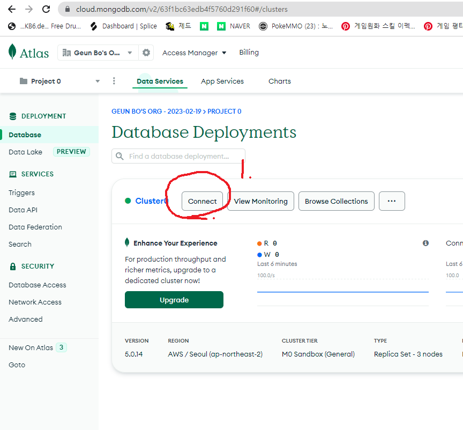Open the Billing menu item
Image resolution: width=463 pixels, height=430 pixels.
[x=249, y=53]
